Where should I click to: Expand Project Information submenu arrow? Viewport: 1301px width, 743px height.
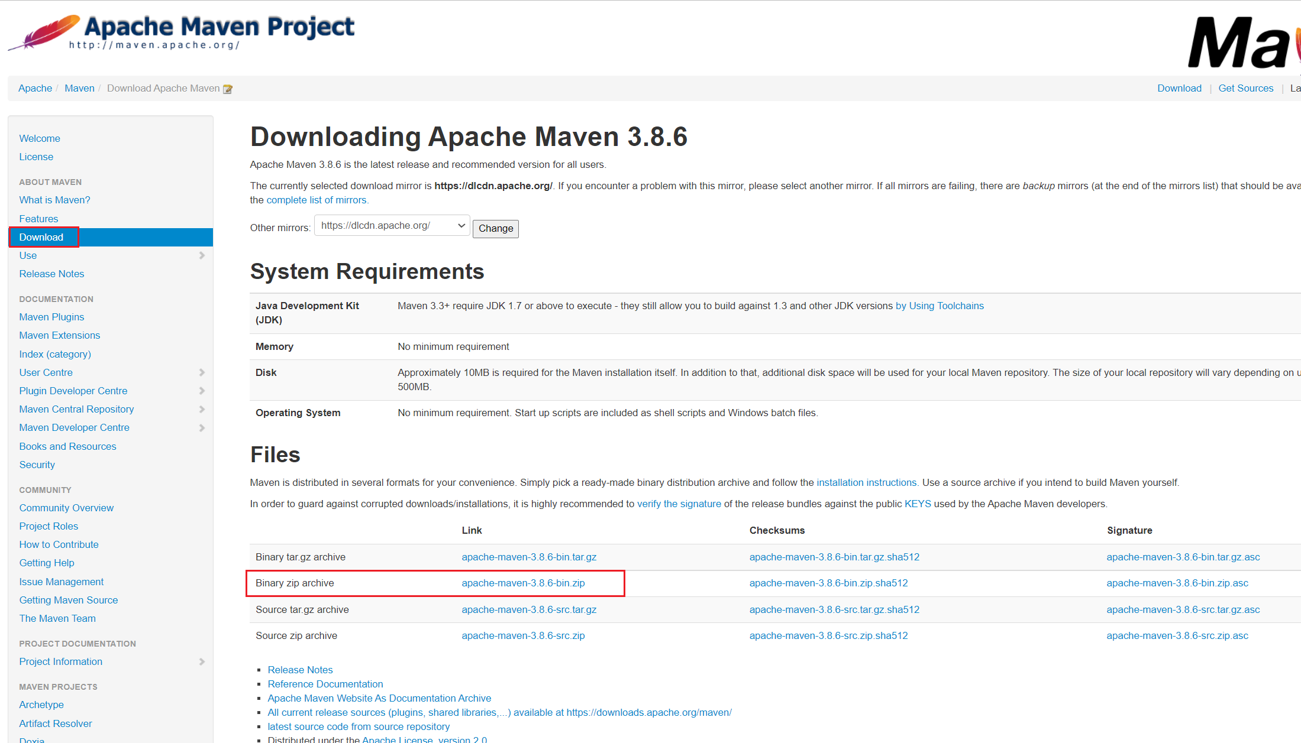(x=202, y=661)
